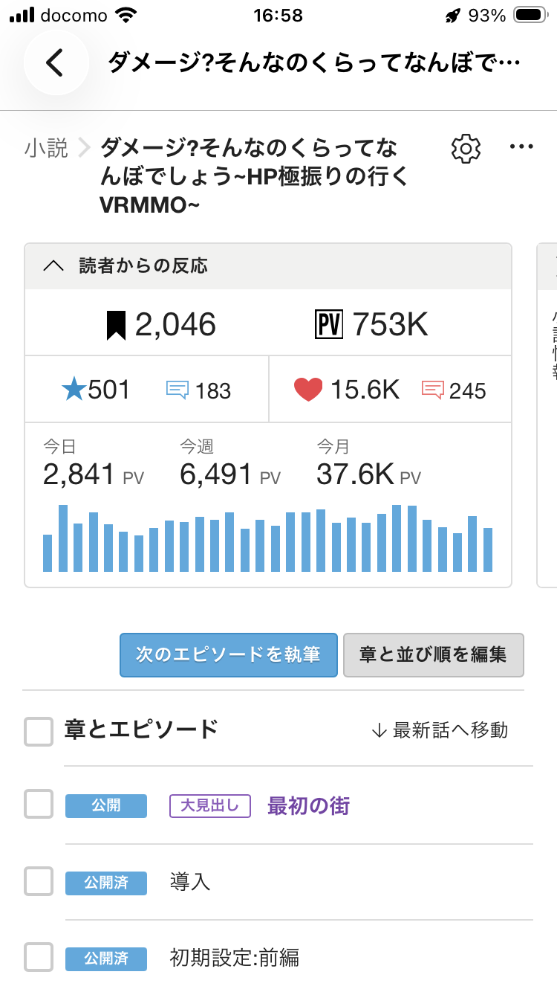
Task: Open the gear settings icon
Action: point(466,149)
